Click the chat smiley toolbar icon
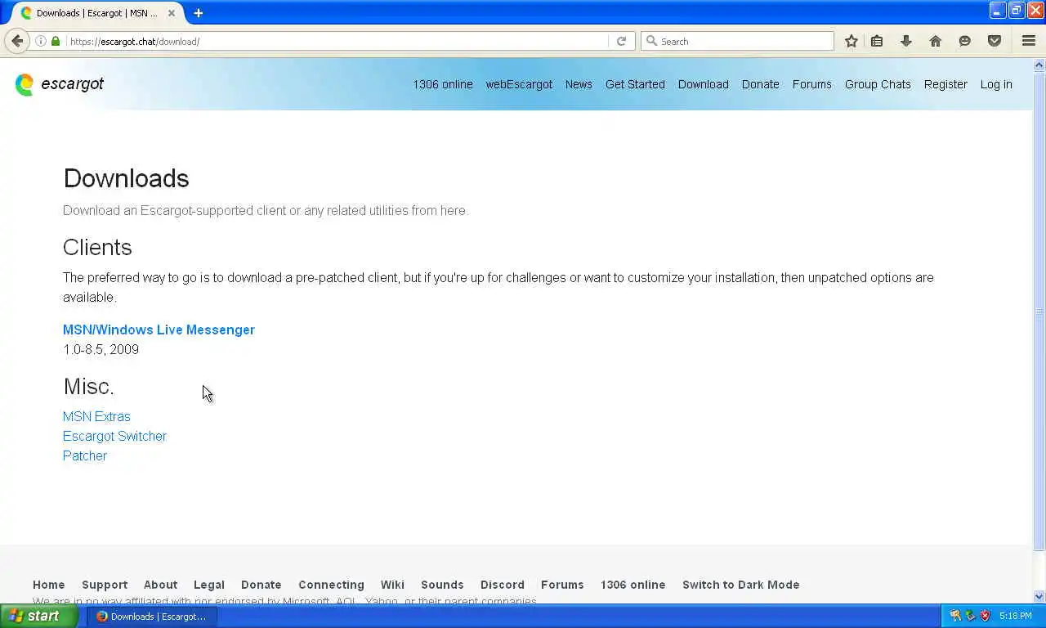1046x628 pixels. click(965, 41)
